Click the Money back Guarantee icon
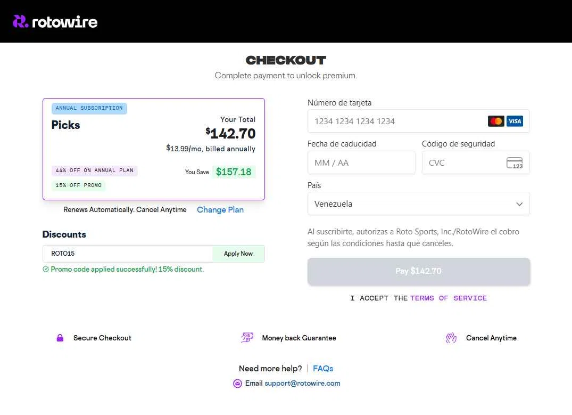This screenshot has height=415, width=572. (x=247, y=338)
